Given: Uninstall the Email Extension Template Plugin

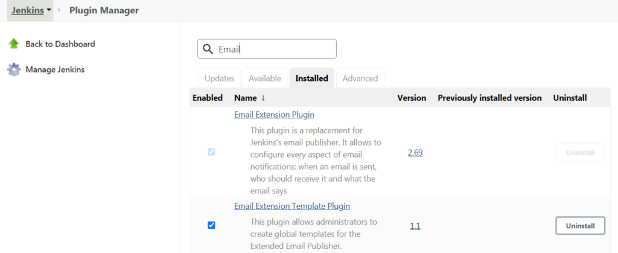Looking at the screenshot, I should tap(580, 226).
